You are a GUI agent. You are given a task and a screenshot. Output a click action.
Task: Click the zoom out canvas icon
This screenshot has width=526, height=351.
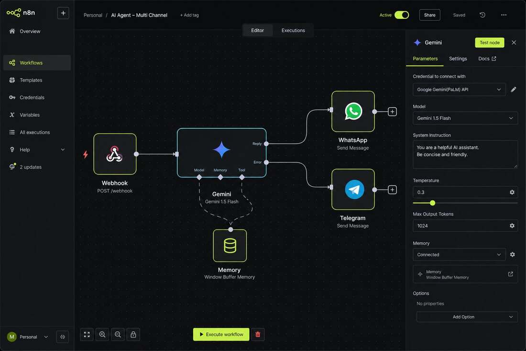click(x=118, y=335)
